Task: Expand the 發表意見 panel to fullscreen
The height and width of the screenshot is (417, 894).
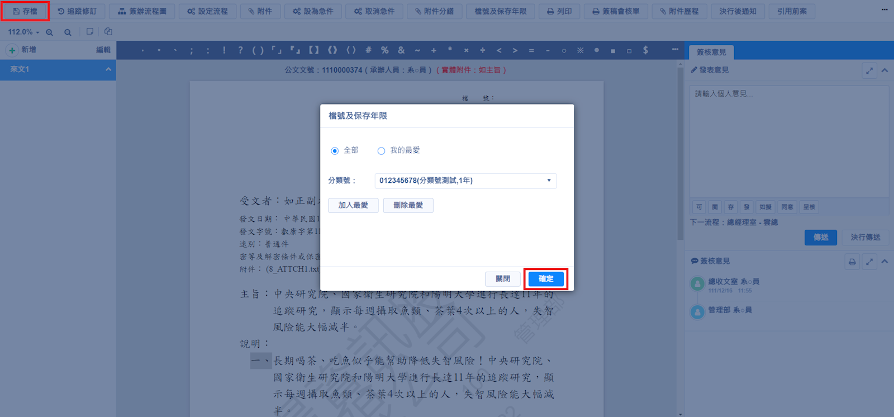Action: coord(869,70)
